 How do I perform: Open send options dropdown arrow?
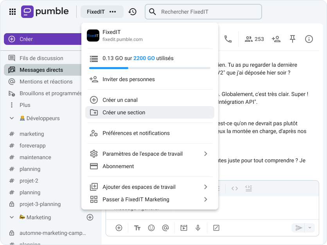coord(310,228)
